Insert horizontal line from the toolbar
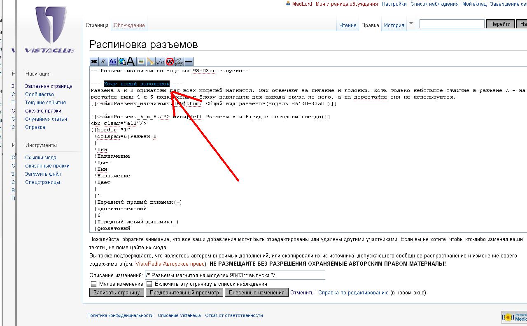The height and width of the screenshot is (326, 527). 189,62
